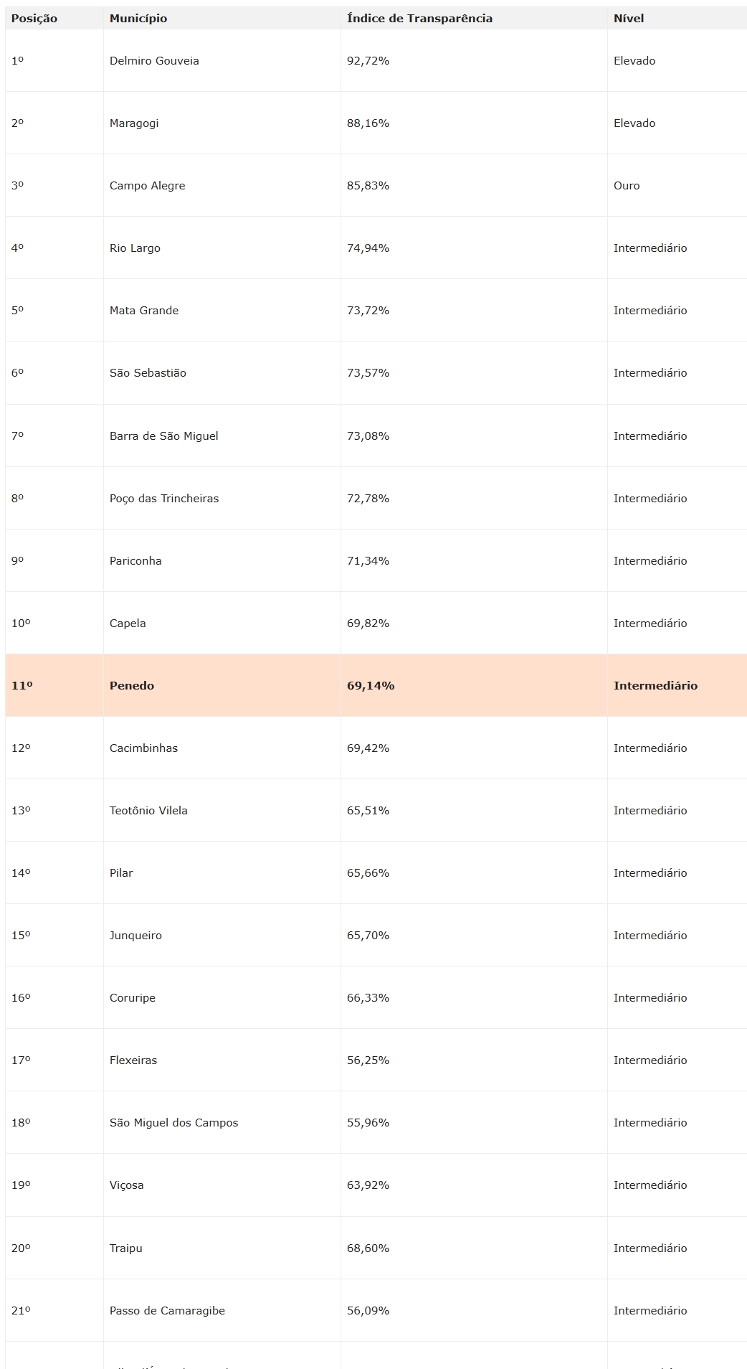Click the 63,92% index for Viçosa
Image resolution: width=747 pixels, height=1369 pixels.
(368, 1185)
